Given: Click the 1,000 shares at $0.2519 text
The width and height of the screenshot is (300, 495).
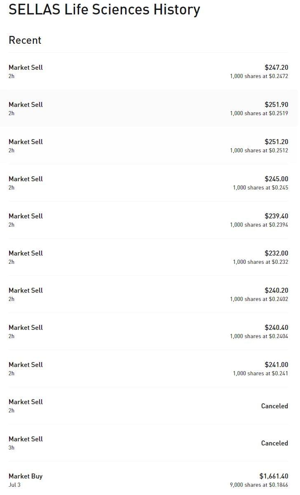Looking at the screenshot, I should click(x=259, y=114).
